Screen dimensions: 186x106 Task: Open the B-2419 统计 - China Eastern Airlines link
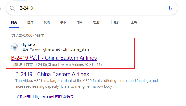54,58
